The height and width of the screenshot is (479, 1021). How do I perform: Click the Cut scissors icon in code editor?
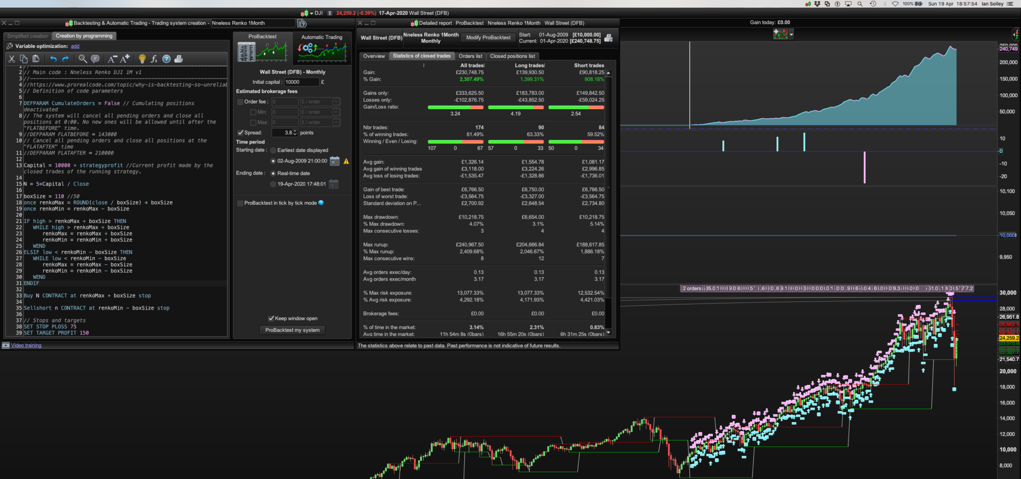tap(11, 59)
